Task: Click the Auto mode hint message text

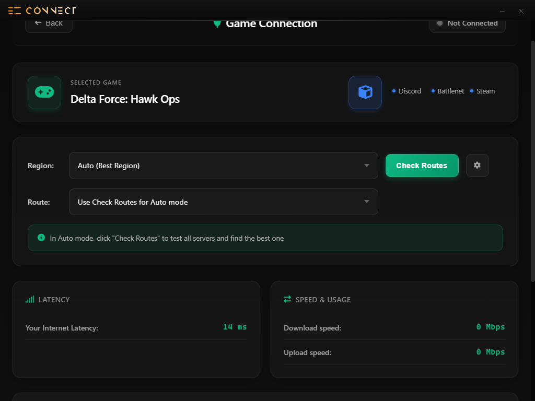Action: [x=167, y=238]
